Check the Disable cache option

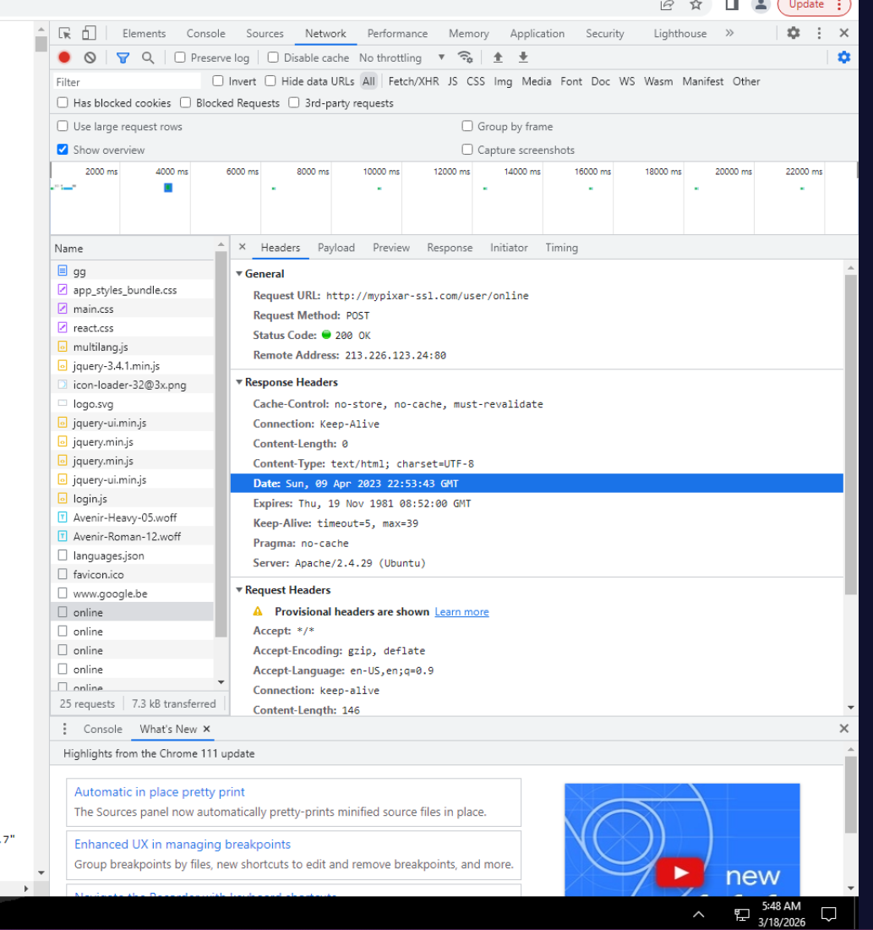(x=273, y=57)
